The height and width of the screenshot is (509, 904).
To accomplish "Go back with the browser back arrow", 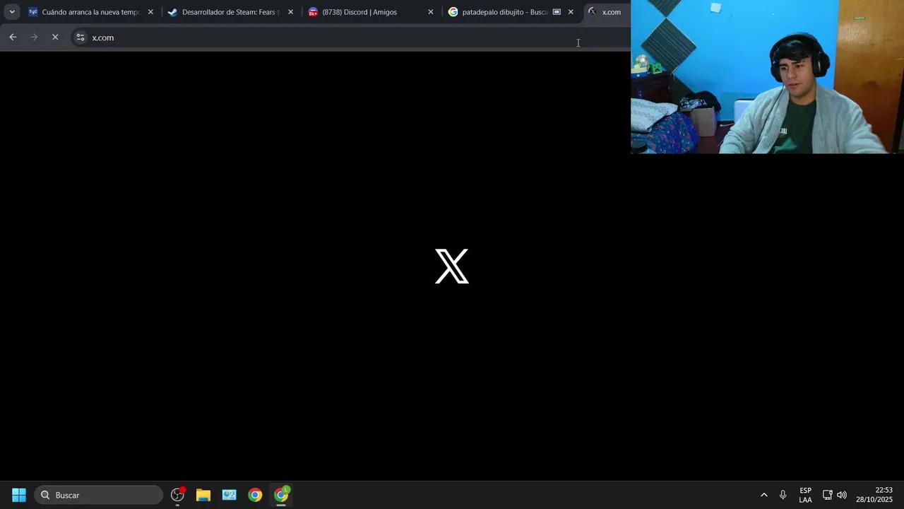I will (x=13, y=37).
